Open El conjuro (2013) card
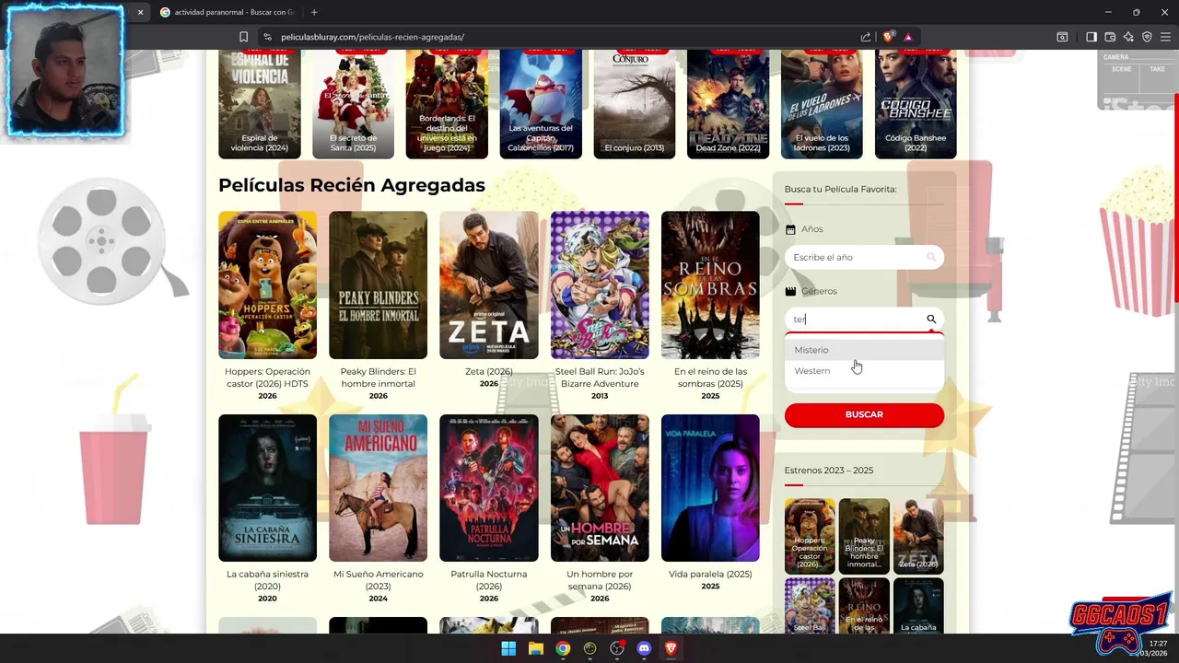Screen dimensions: 1179x663 [635, 104]
